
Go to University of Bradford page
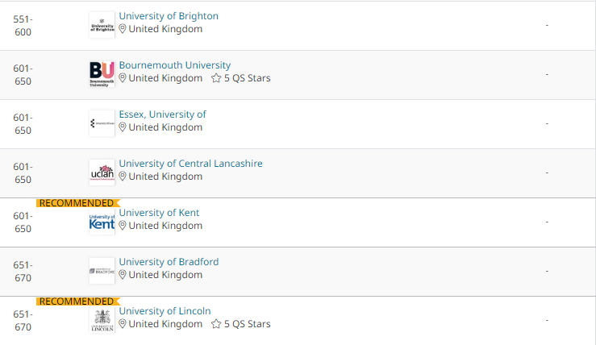click(169, 262)
